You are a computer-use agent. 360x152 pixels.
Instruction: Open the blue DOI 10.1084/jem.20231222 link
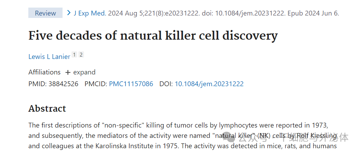pyautogui.click(x=209, y=84)
